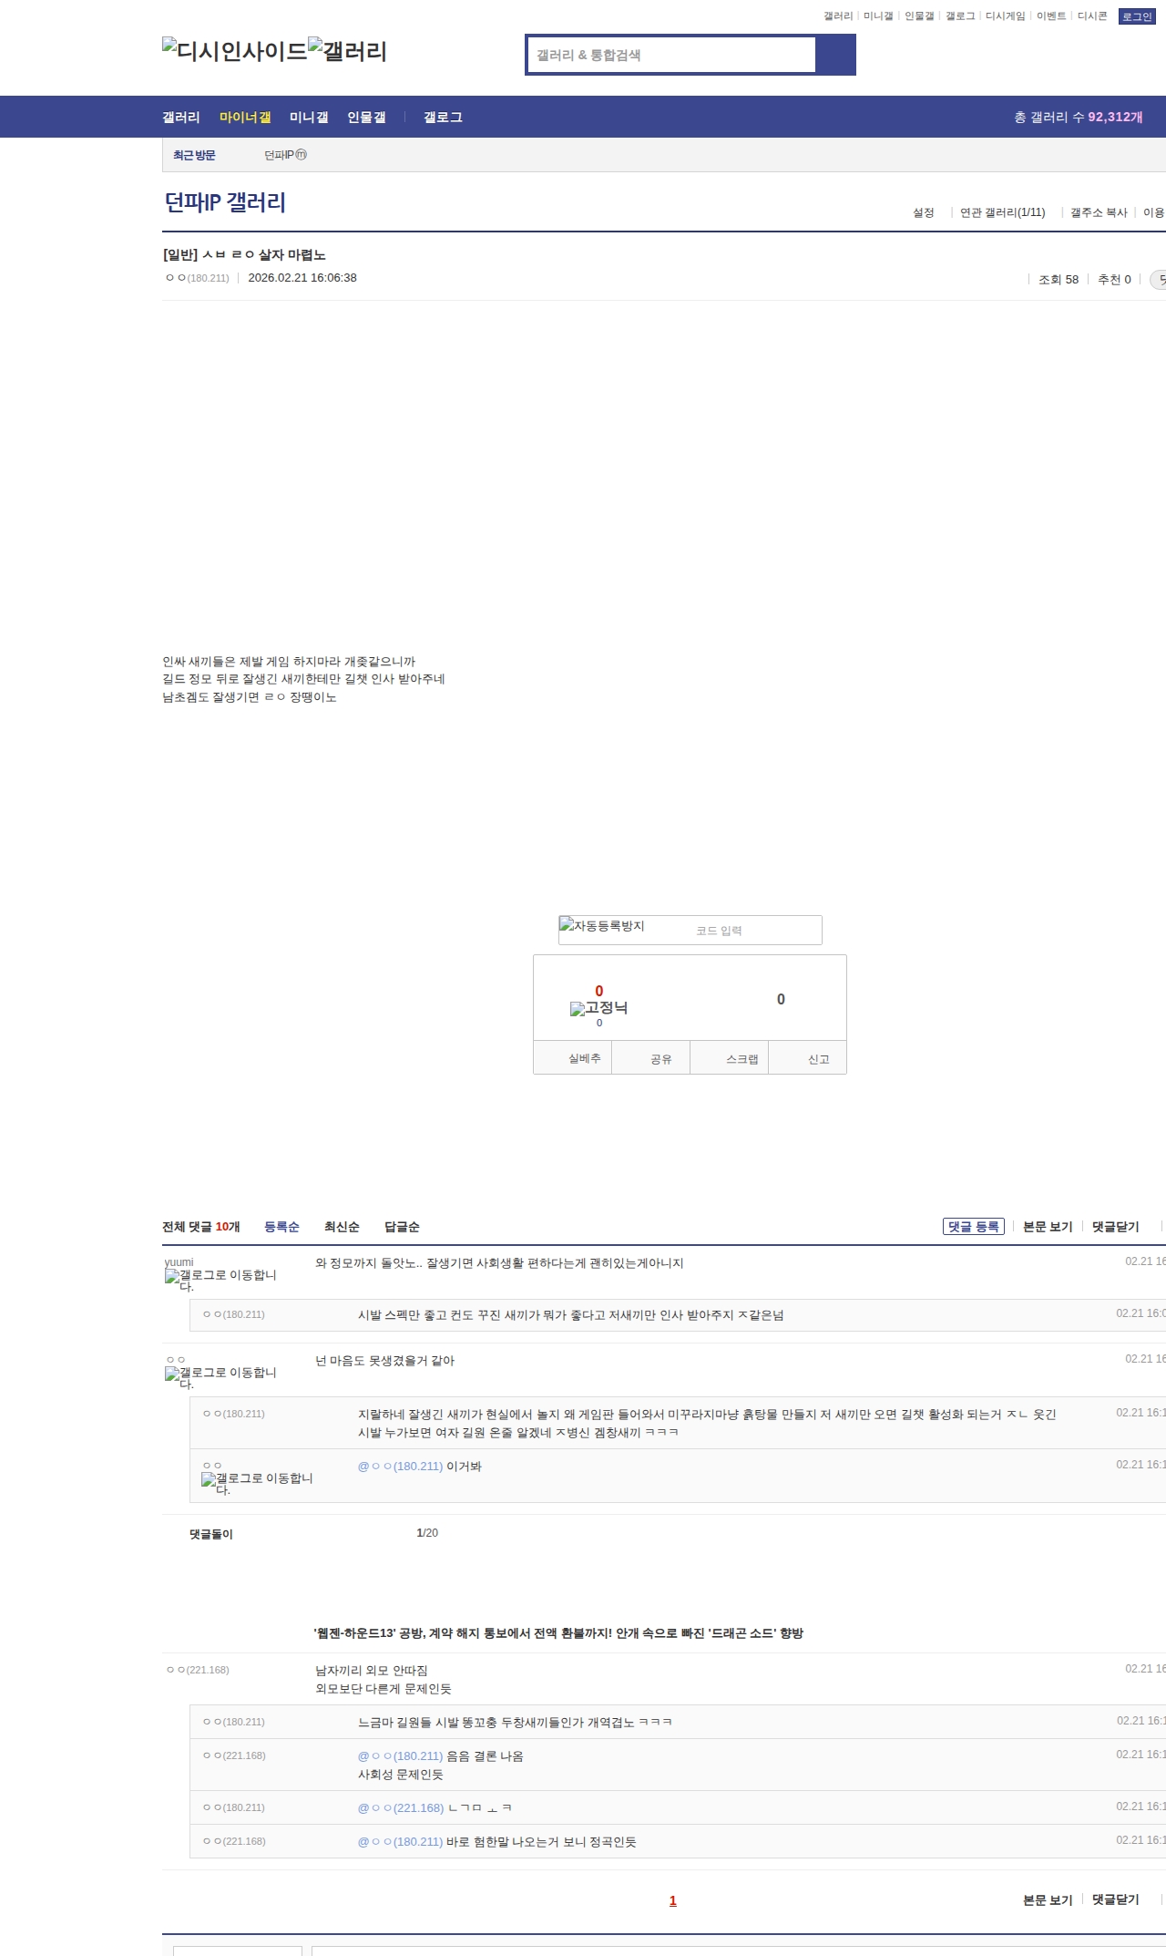The image size is (1166, 1956).
Task: Click commenter ㅇㅇ(221.168) on '남자끼리 외모 안따짐'
Action: 198,1670
